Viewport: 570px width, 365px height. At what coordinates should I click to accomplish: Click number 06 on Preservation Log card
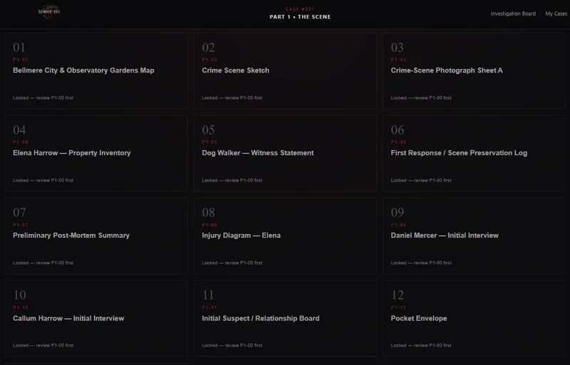tap(398, 130)
